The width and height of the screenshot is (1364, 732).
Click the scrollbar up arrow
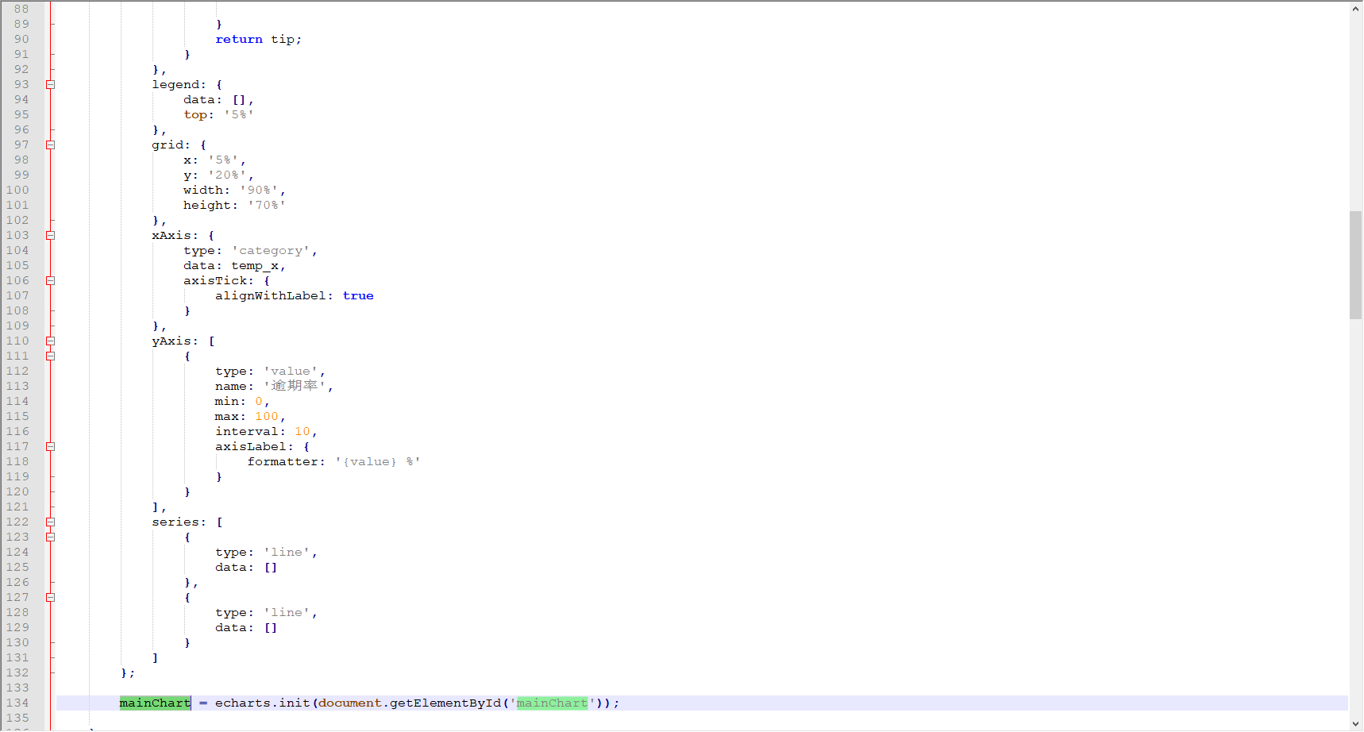tap(1356, 9)
